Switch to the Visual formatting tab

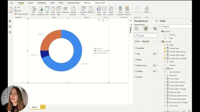pos(137,41)
